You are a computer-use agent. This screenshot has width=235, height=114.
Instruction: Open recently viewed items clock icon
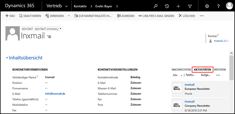click(x=167, y=6)
